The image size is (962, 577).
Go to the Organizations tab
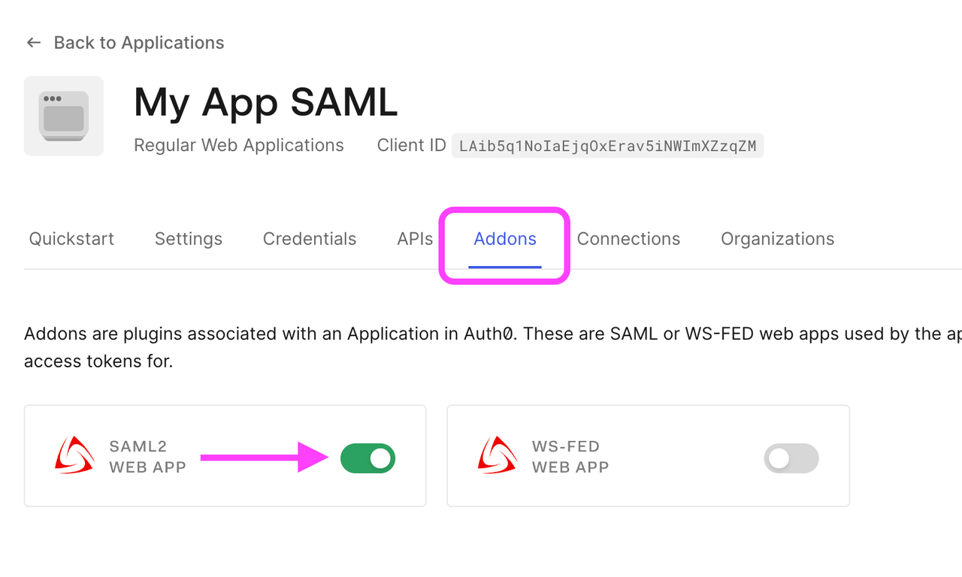[x=777, y=238]
